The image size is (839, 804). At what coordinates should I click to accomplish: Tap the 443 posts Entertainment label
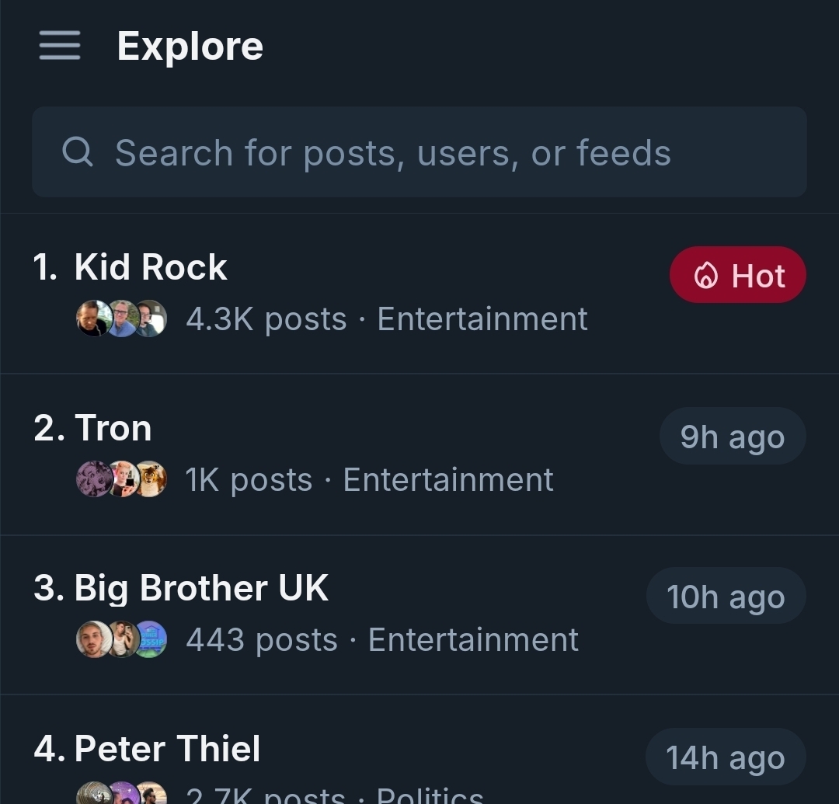point(382,640)
